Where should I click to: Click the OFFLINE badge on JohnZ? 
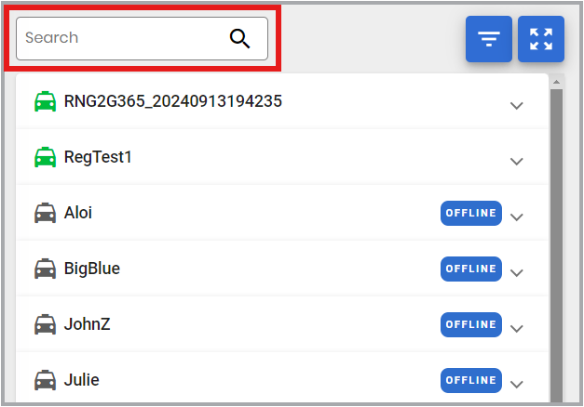point(471,325)
